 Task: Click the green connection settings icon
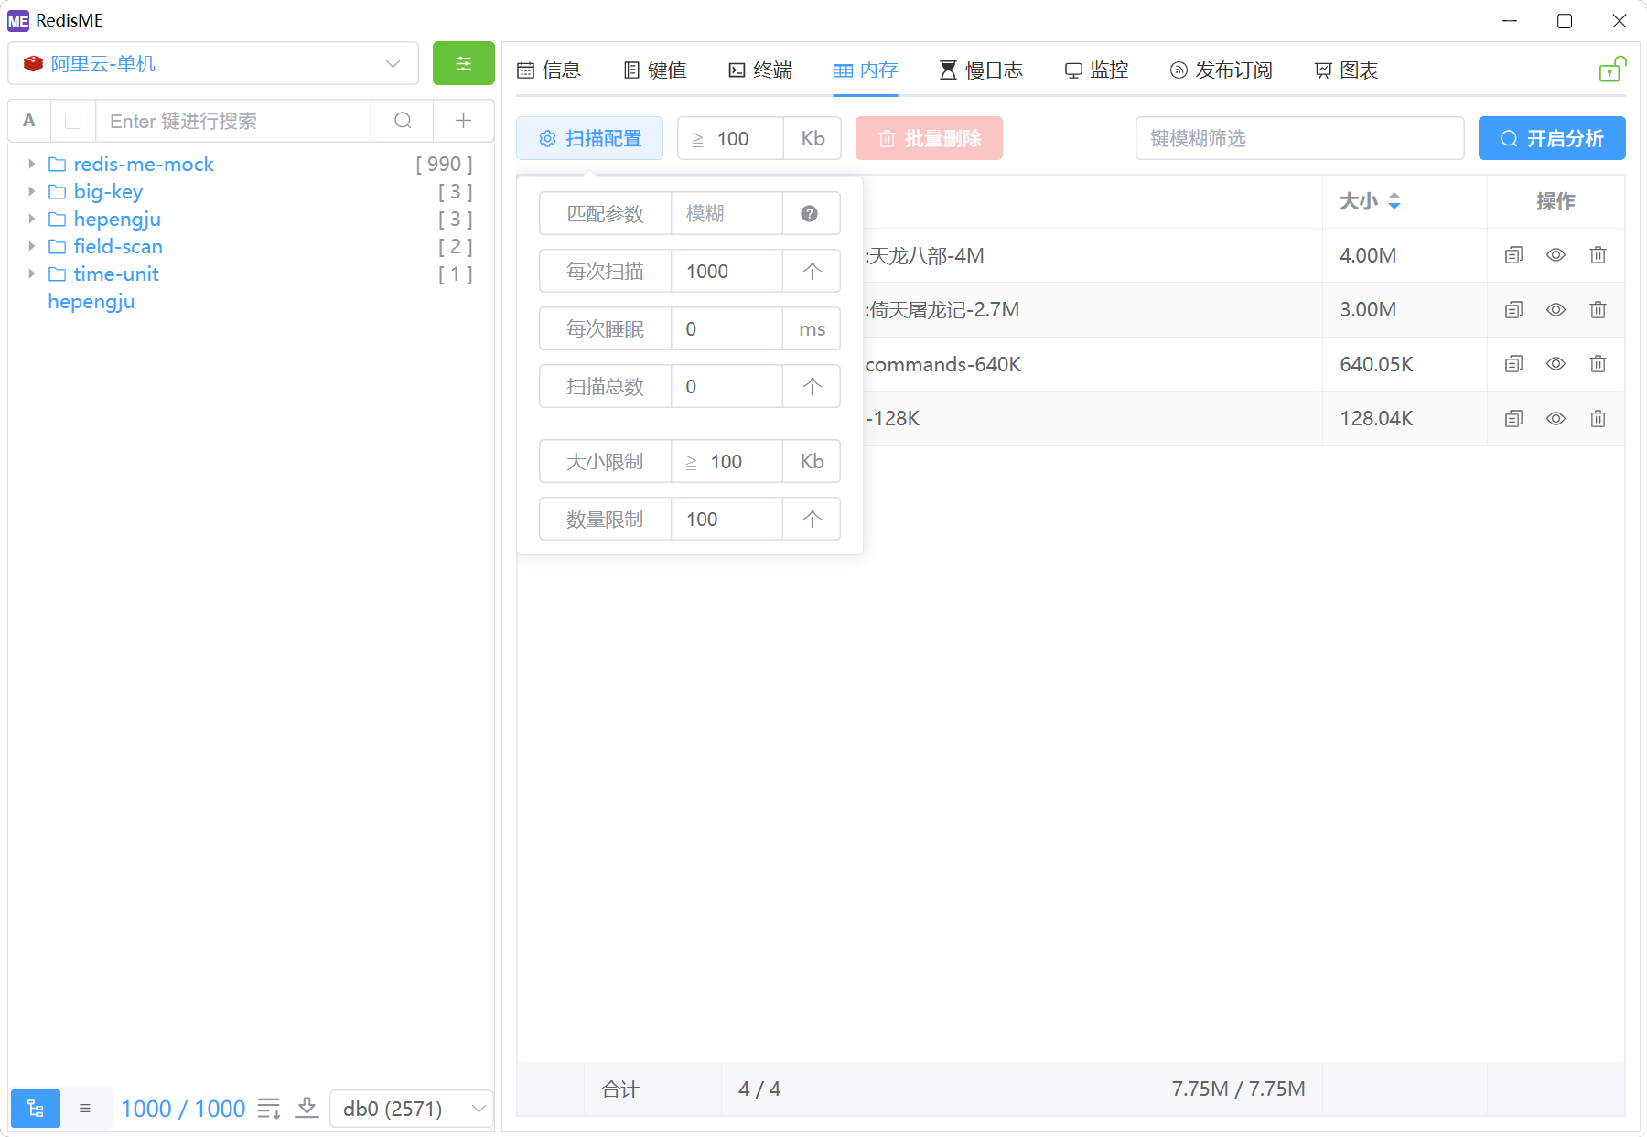point(463,64)
